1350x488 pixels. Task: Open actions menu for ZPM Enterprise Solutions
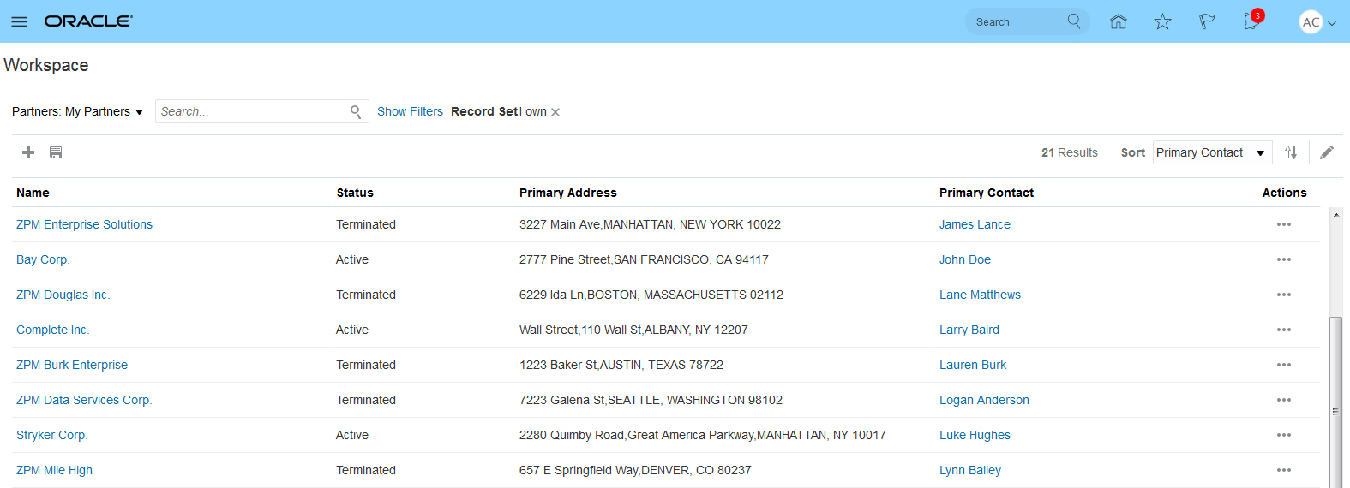pos(1284,224)
